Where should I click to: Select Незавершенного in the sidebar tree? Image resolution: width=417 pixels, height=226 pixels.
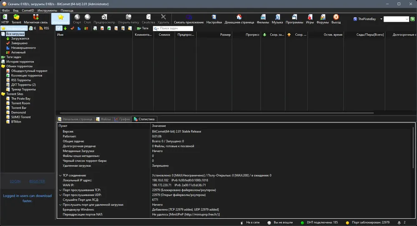pyautogui.click(x=23, y=48)
